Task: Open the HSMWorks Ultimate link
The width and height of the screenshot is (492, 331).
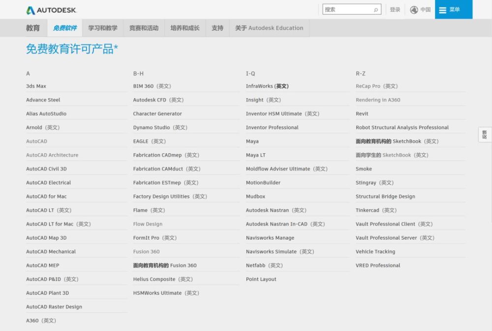Action: click(166, 293)
